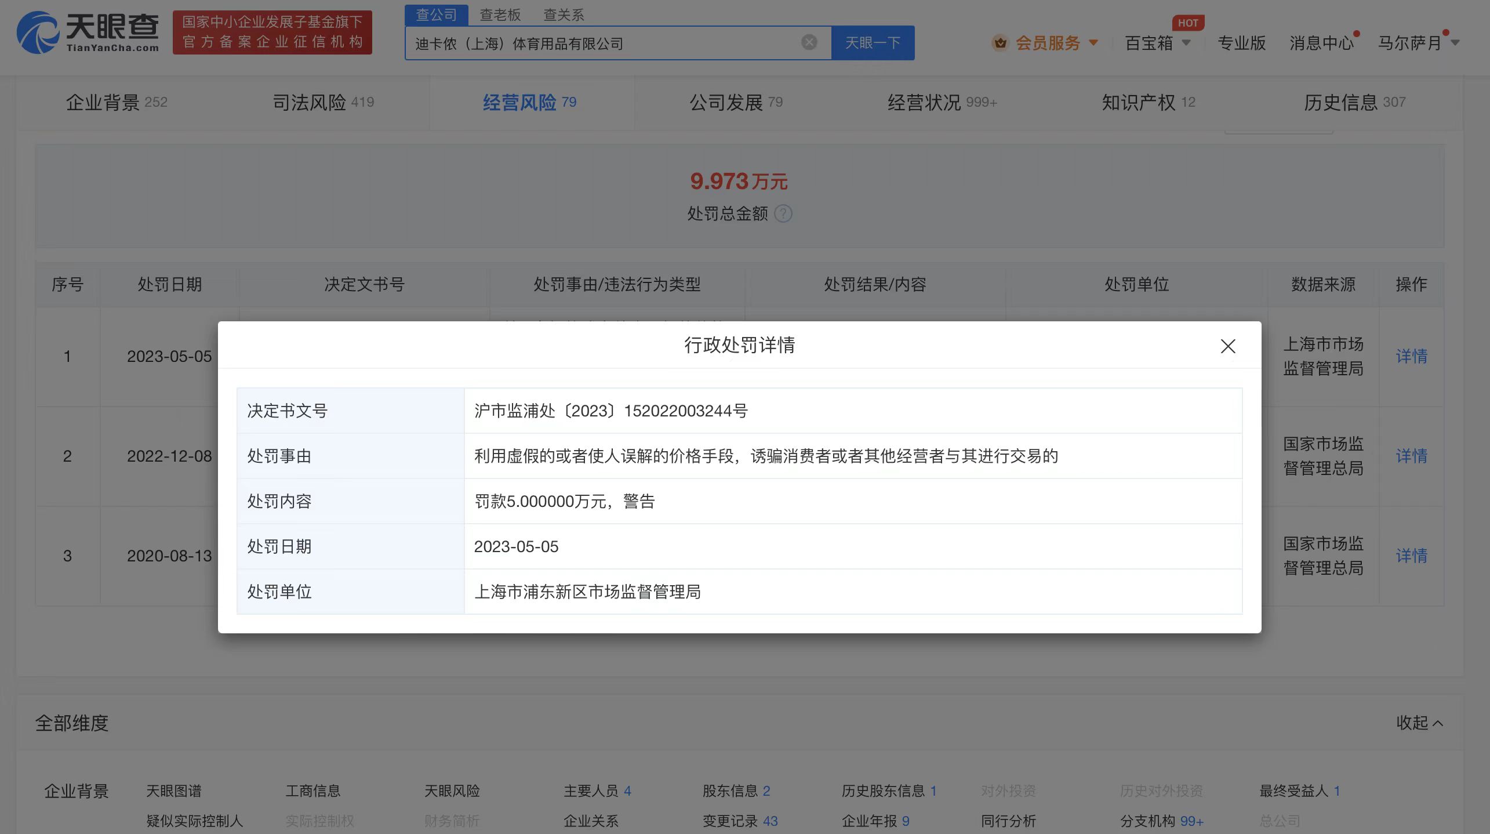The image size is (1490, 834).
Task: Click the dialog date value 2023-05-05
Action: coord(516,546)
